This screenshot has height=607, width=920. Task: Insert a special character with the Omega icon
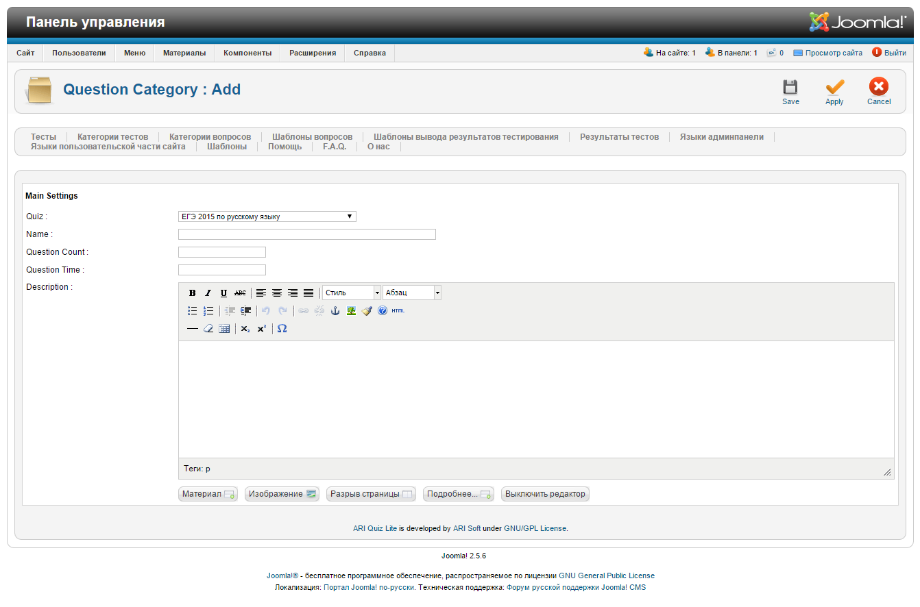[282, 329]
